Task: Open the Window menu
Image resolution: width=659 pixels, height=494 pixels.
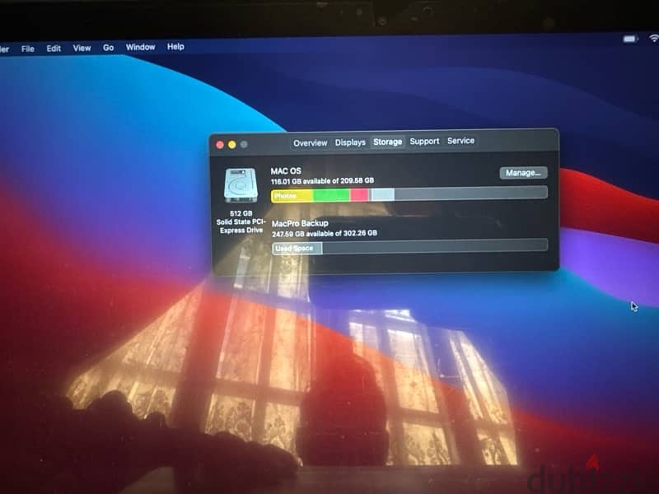Action: 140,47
